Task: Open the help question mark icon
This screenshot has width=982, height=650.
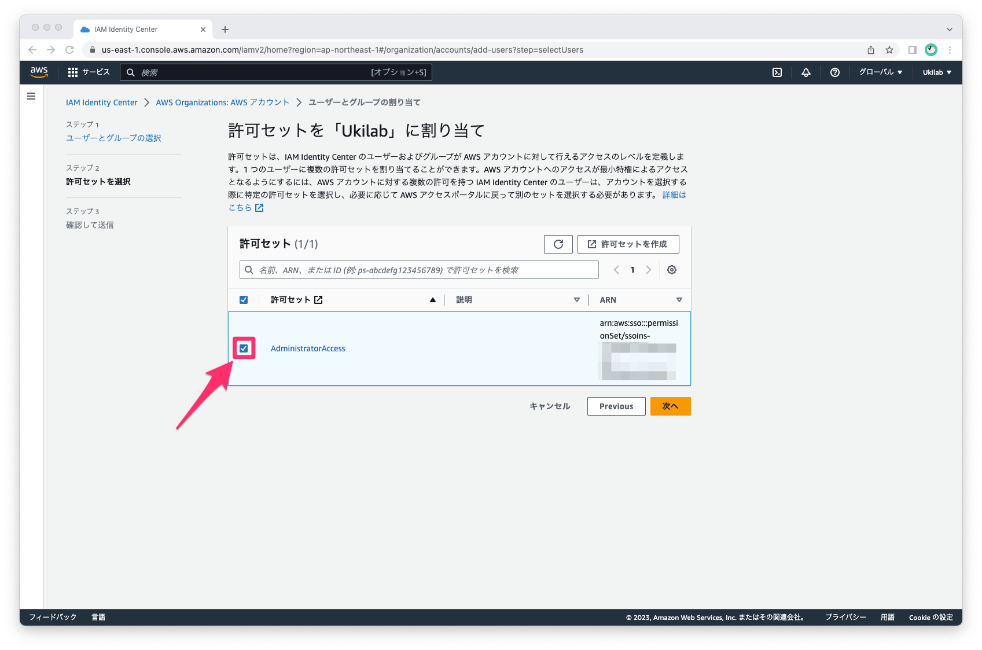Action: coord(834,72)
